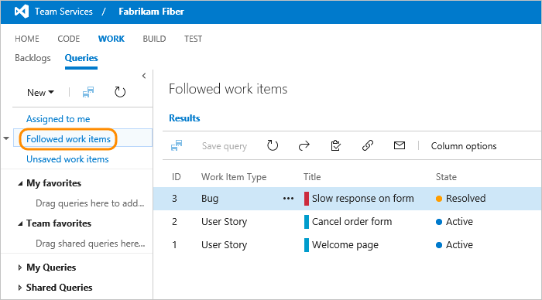The image size is (542, 300).
Task: Open the New dropdown menu
Action: point(40,93)
